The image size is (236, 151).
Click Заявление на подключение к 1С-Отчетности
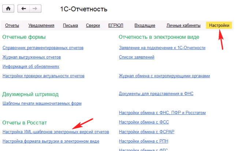[x=162, y=48]
